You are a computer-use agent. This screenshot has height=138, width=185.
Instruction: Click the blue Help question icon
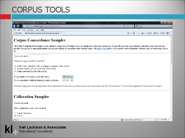click(168, 33)
